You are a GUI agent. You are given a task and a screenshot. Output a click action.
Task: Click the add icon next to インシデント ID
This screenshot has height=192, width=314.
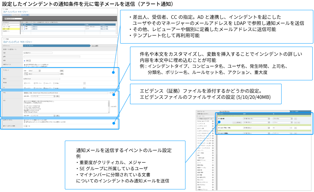point(213,124)
